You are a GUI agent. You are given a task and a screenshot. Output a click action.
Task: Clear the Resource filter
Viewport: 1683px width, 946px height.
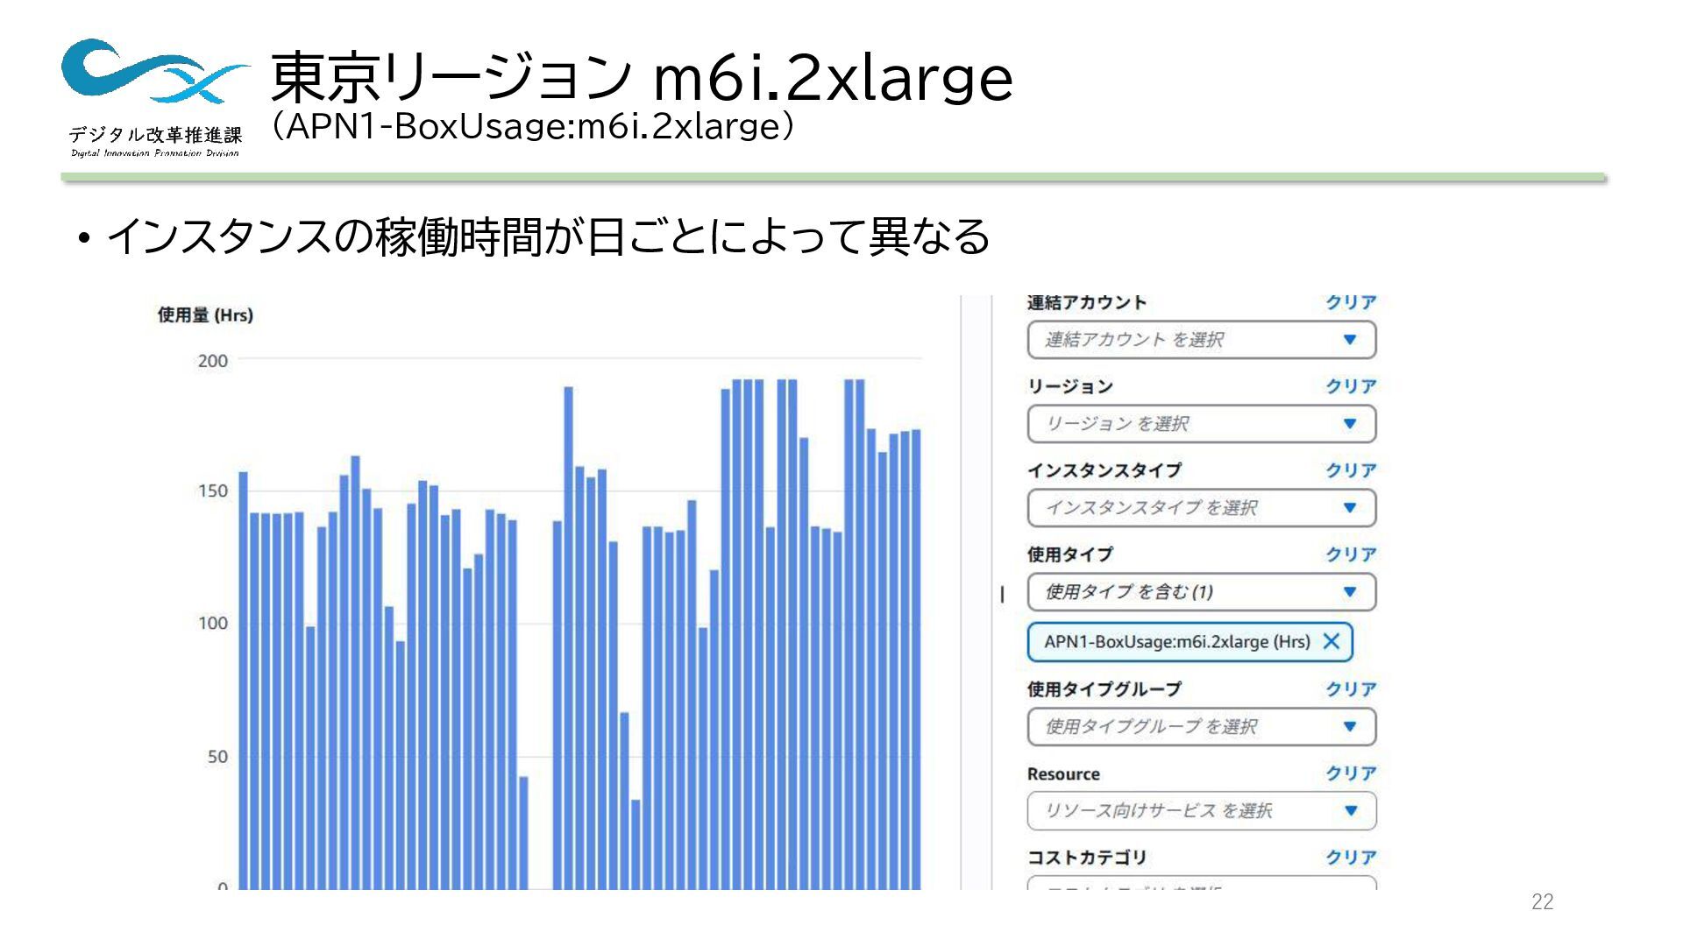1351,773
